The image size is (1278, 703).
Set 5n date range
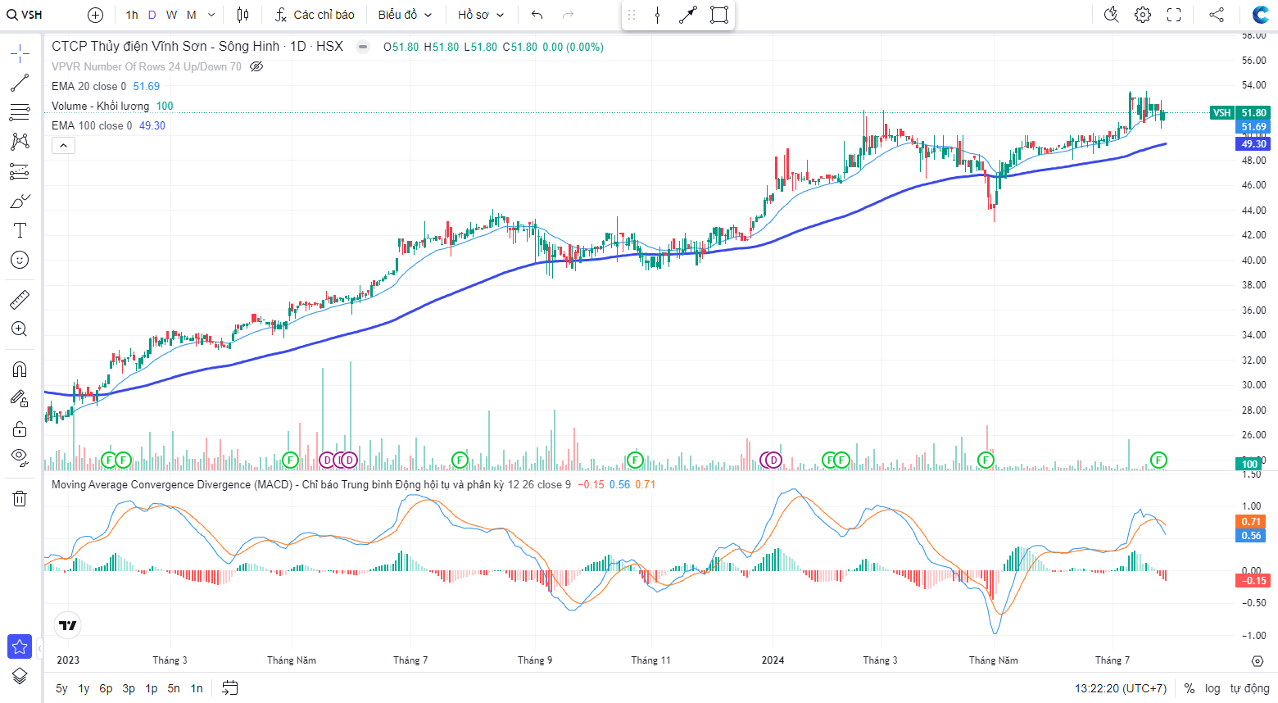(x=174, y=688)
